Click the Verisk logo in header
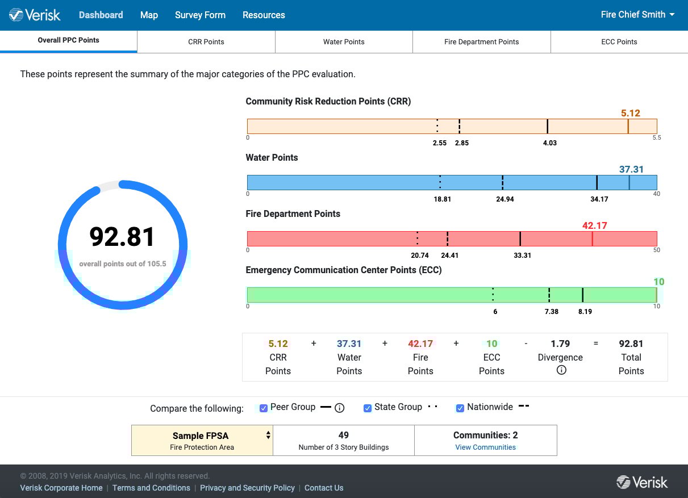The width and height of the screenshot is (688, 498). click(35, 15)
